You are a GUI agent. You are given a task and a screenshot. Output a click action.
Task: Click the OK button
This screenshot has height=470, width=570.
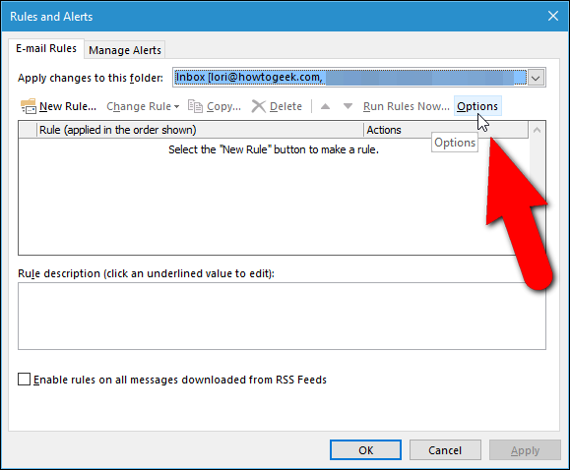click(365, 450)
